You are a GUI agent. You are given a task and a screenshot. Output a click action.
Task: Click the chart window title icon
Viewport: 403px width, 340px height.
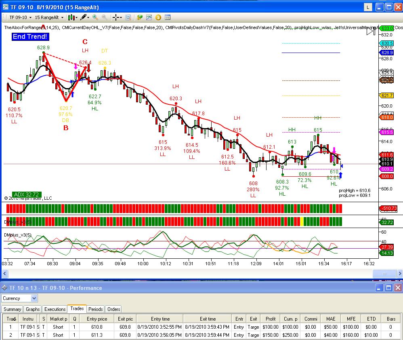(x=6, y=7)
